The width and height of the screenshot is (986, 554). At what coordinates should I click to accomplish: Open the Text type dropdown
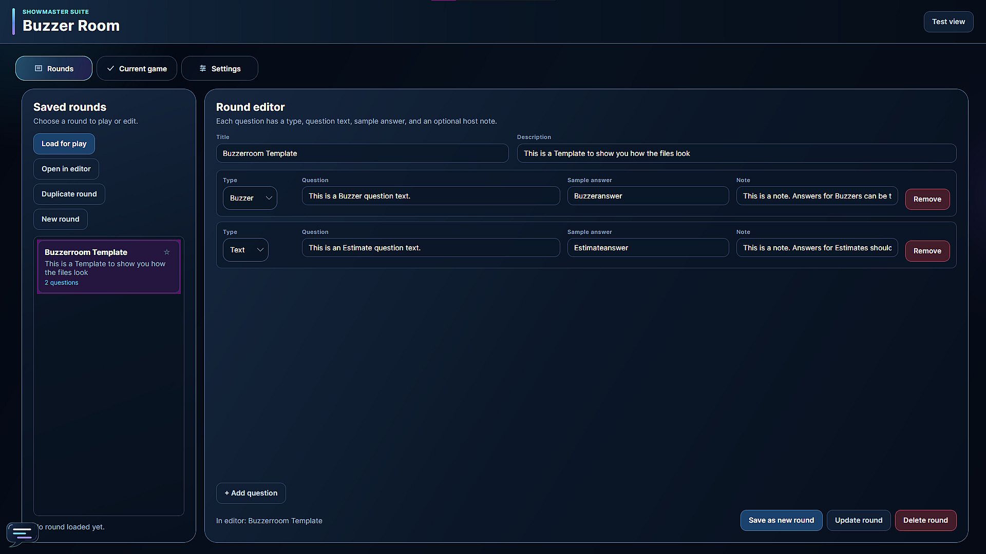tap(245, 250)
